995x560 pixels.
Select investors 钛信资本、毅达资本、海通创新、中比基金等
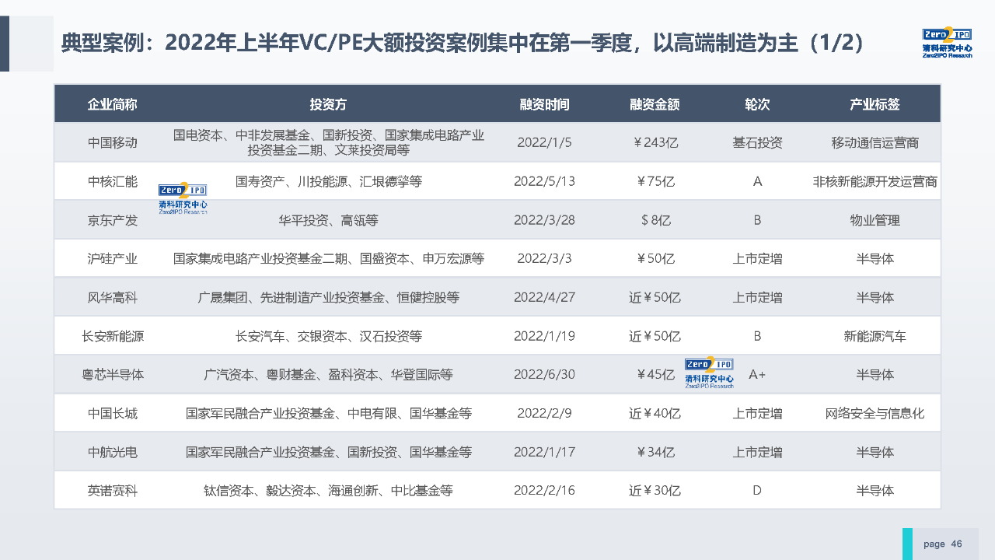point(329,491)
